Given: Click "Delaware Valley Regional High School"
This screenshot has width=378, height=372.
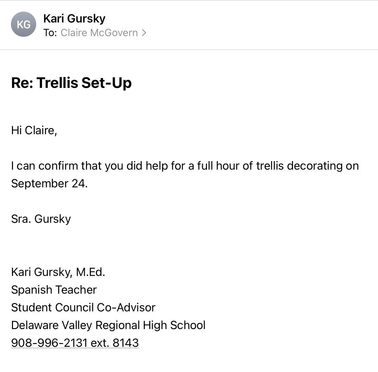Looking at the screenshot, I should 108,325.
